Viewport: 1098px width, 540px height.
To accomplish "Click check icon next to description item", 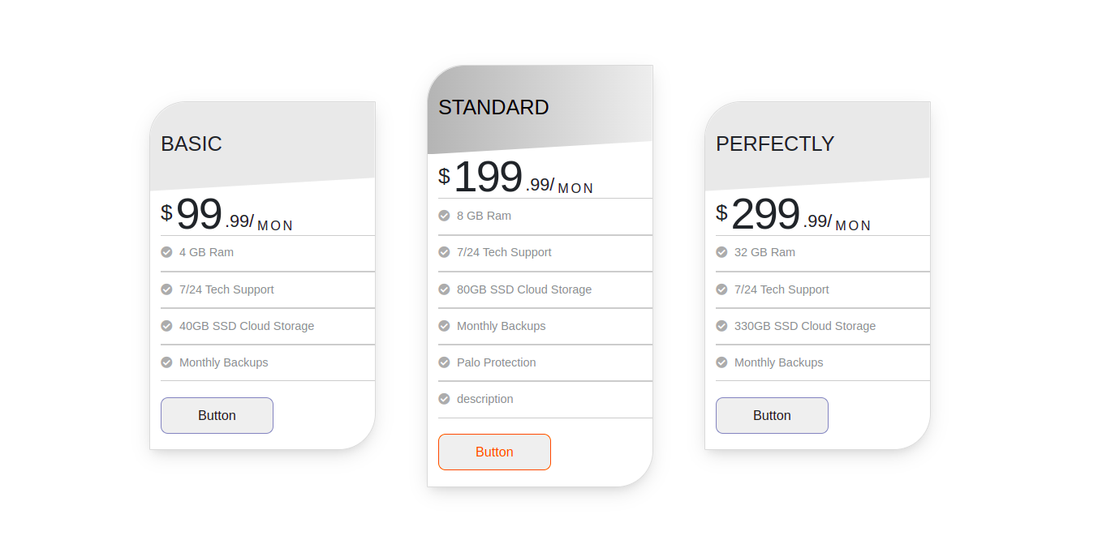I will [444, 399].
